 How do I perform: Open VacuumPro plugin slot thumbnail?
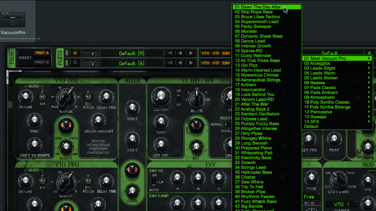(x=13, y=19)
